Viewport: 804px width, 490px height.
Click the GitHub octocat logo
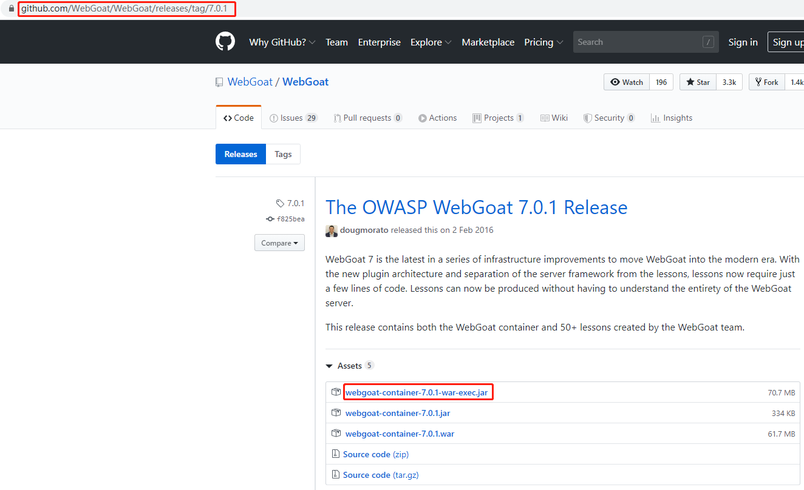[225, 42]
